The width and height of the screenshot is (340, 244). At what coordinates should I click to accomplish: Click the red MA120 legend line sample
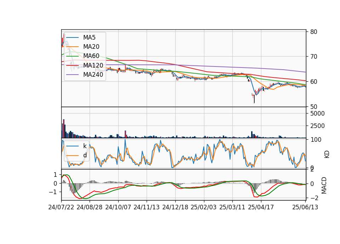point(72,66)
